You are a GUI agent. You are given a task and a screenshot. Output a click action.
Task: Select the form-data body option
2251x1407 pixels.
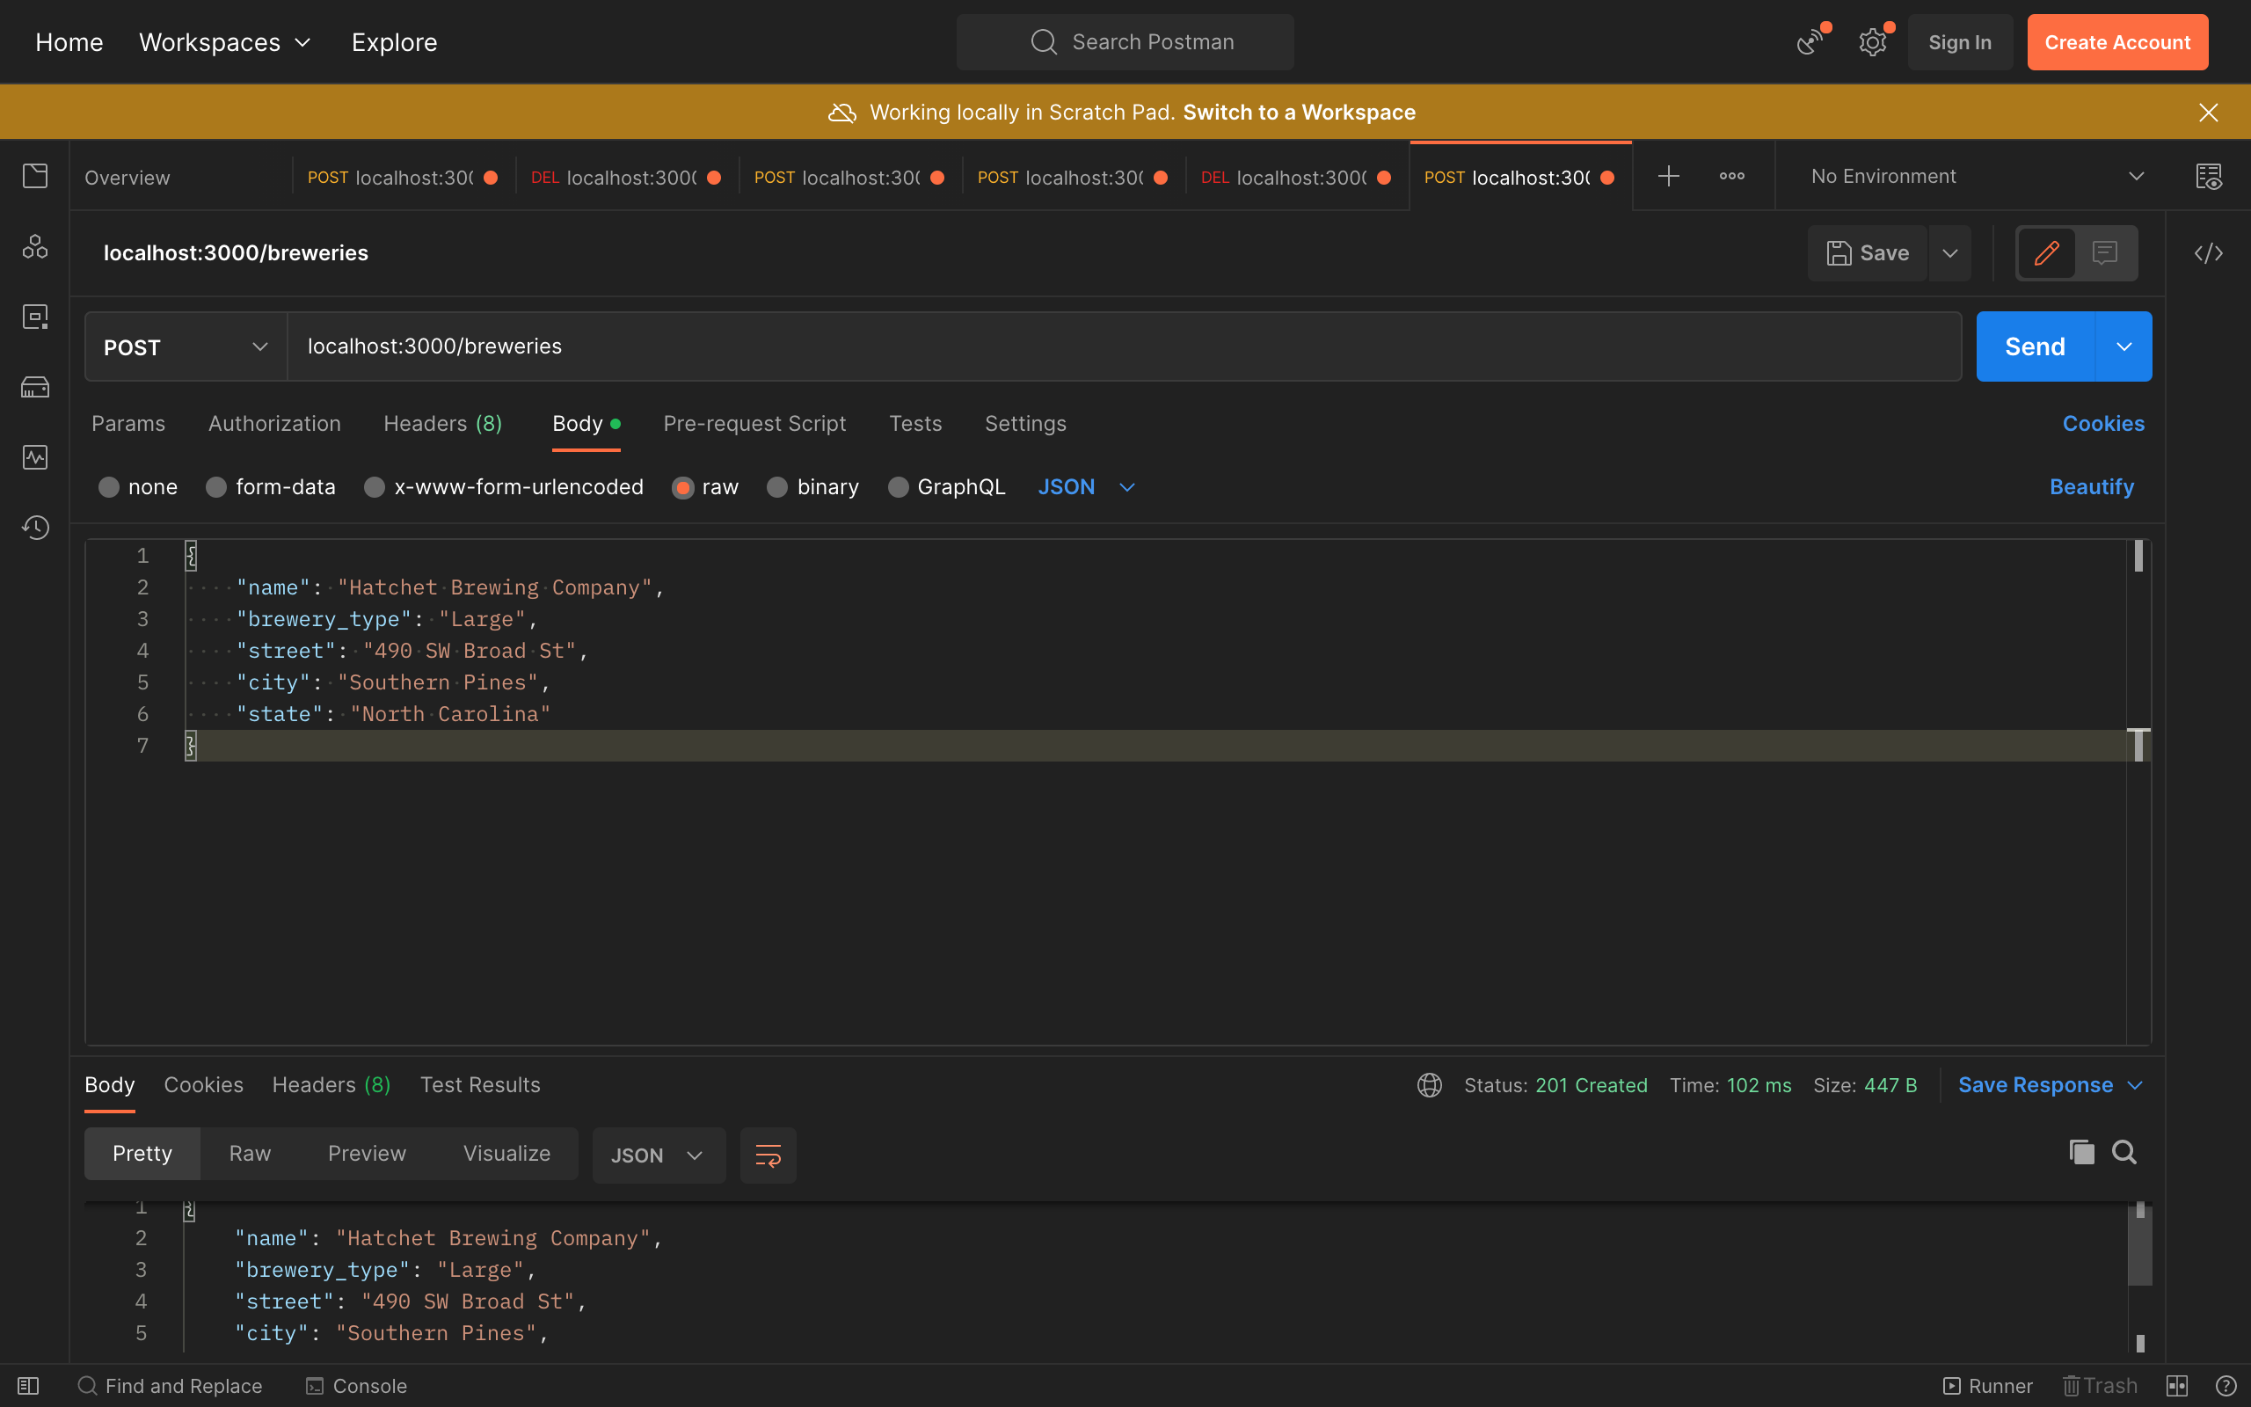point(216,487)
